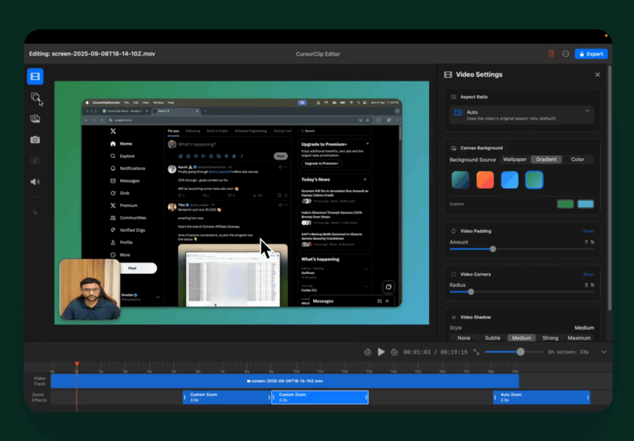Open the AI sparkle tool in sidebar
634x441 pixels.
35,212
